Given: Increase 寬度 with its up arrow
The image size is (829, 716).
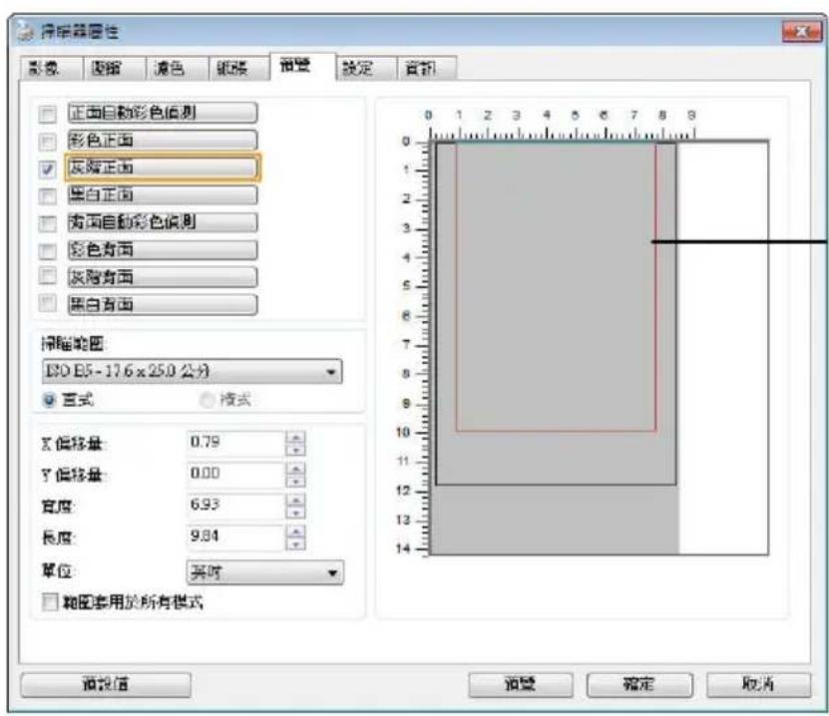Looking at the screenshot, I should [295, 500].
